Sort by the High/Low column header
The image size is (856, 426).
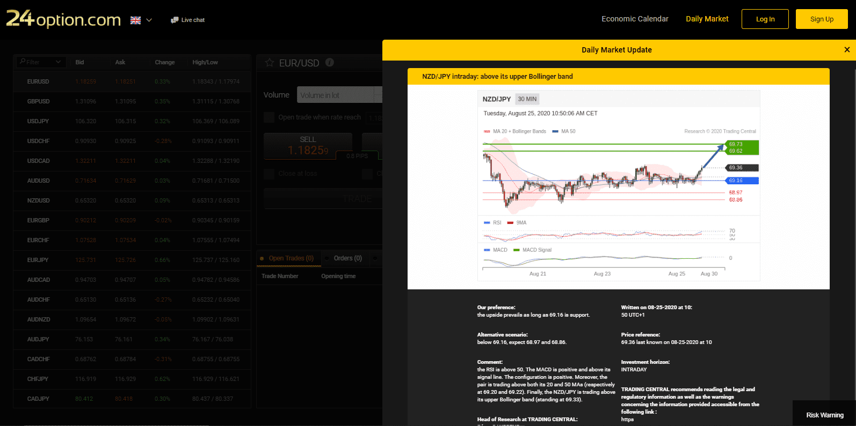(x=205, y=62)
